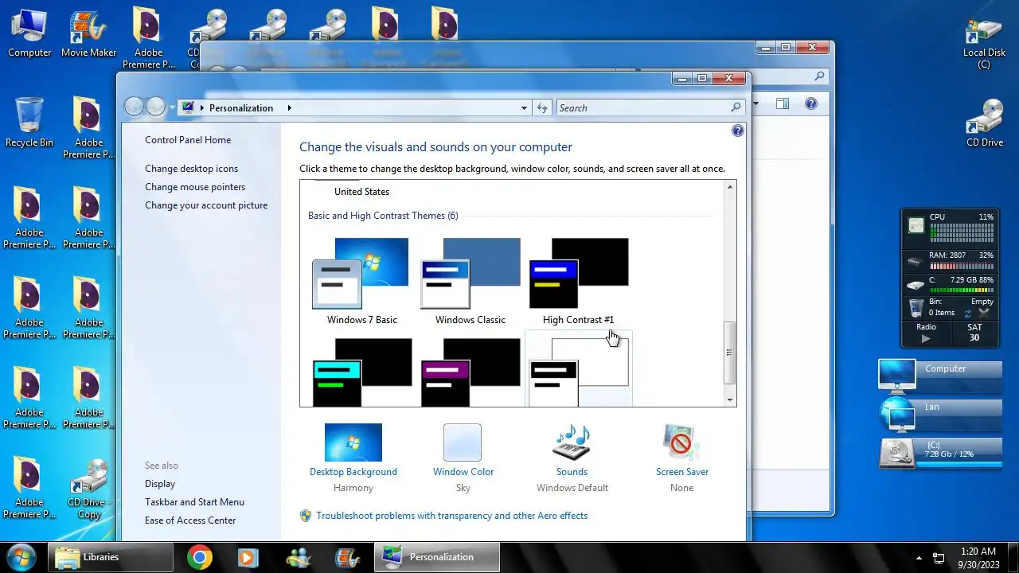Open help icon in background Libraries window
The width and height of the screenshot is (1019, 573).
[810, 103]
